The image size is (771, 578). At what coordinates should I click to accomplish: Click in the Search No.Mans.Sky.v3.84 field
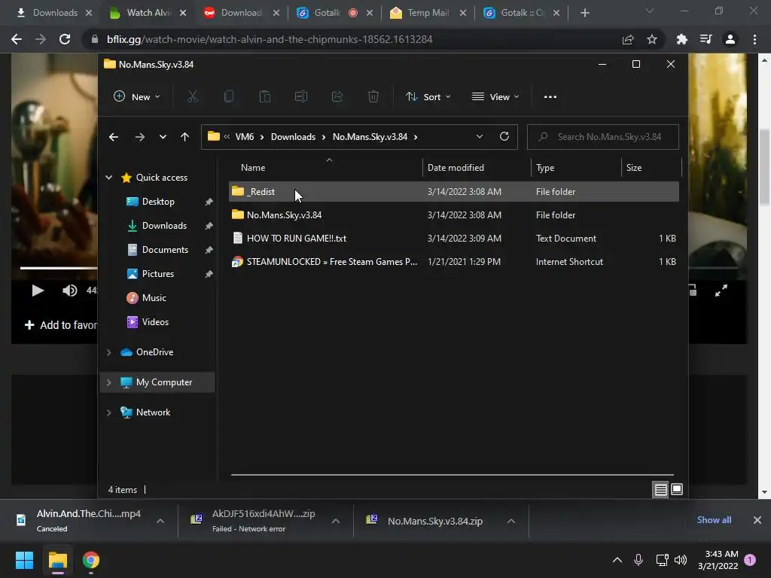click(603, 137)
